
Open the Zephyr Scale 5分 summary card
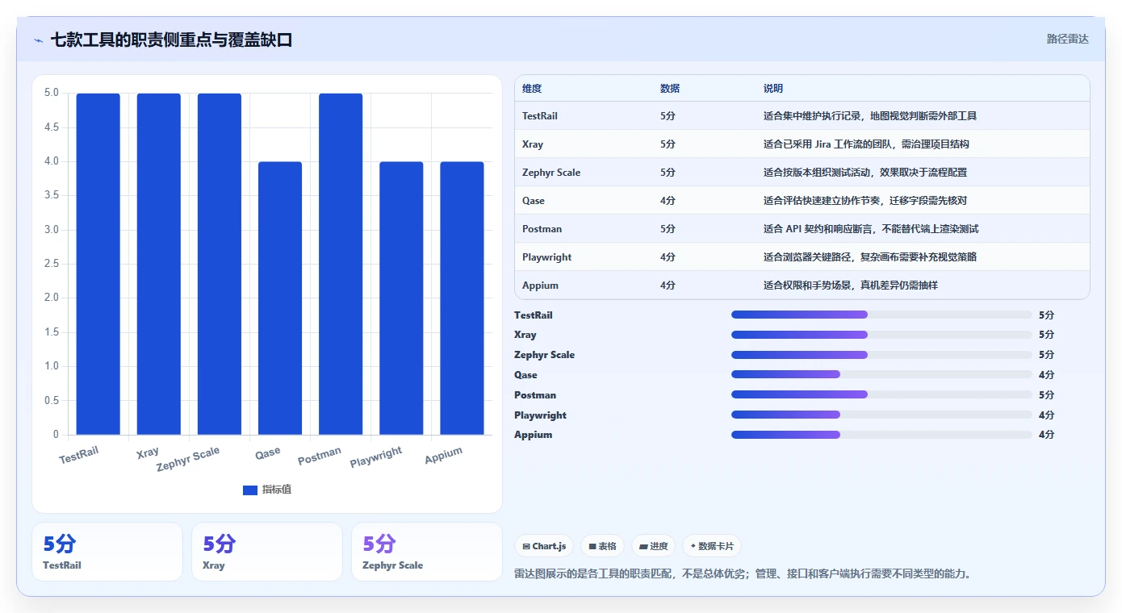(x=427, y=552)
